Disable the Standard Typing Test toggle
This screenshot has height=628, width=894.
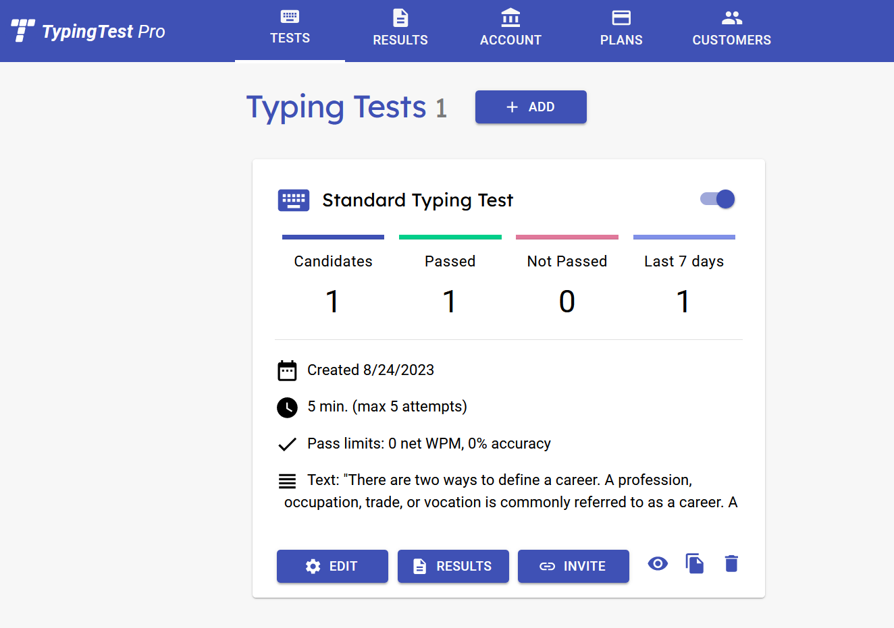tap(716, 199)
